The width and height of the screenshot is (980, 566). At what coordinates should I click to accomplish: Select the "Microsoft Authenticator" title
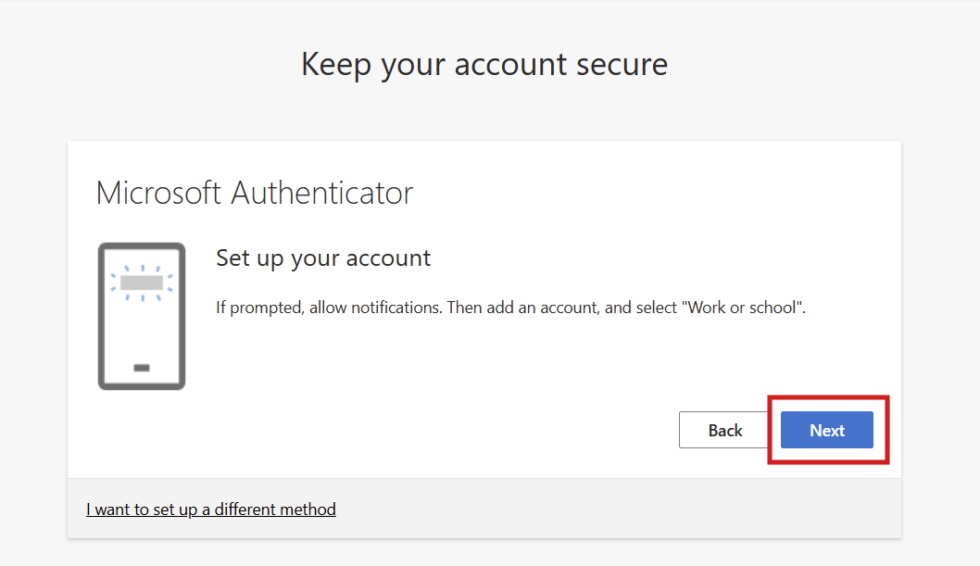click(255, 193)
